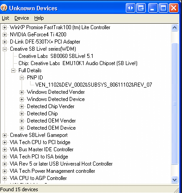Select Detected OEM Vender label
The image size is (182, 193).
51,121
